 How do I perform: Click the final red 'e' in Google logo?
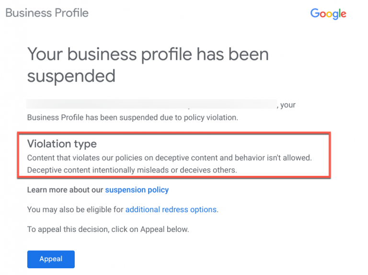coord(343,14)
